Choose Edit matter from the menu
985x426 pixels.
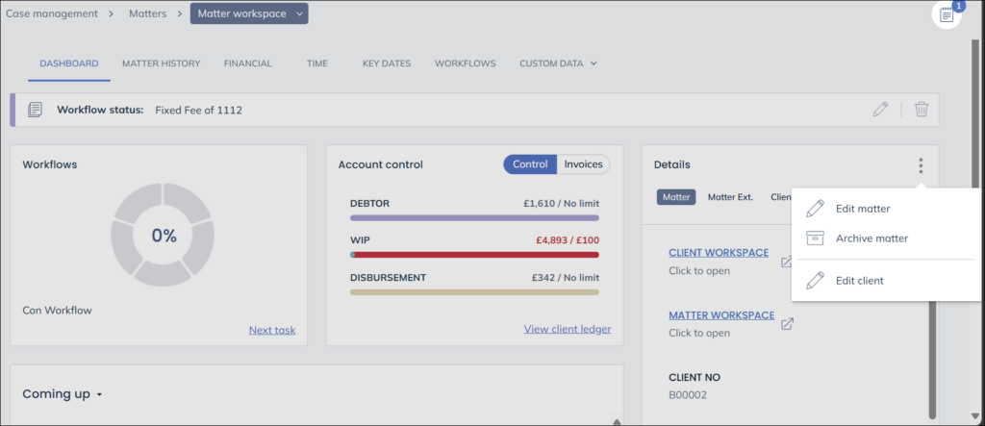862,209
